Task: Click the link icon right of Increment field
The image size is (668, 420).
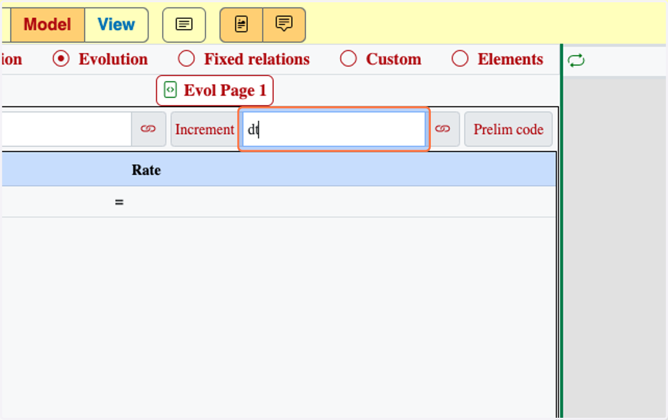Action: tap(443, 129)
